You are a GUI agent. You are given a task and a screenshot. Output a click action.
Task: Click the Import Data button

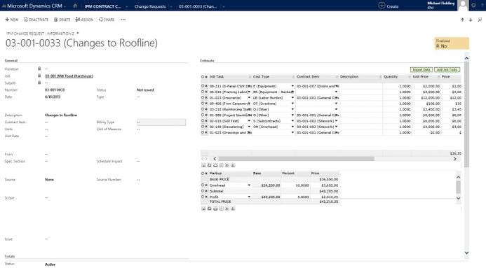click(x=421, y=69)
